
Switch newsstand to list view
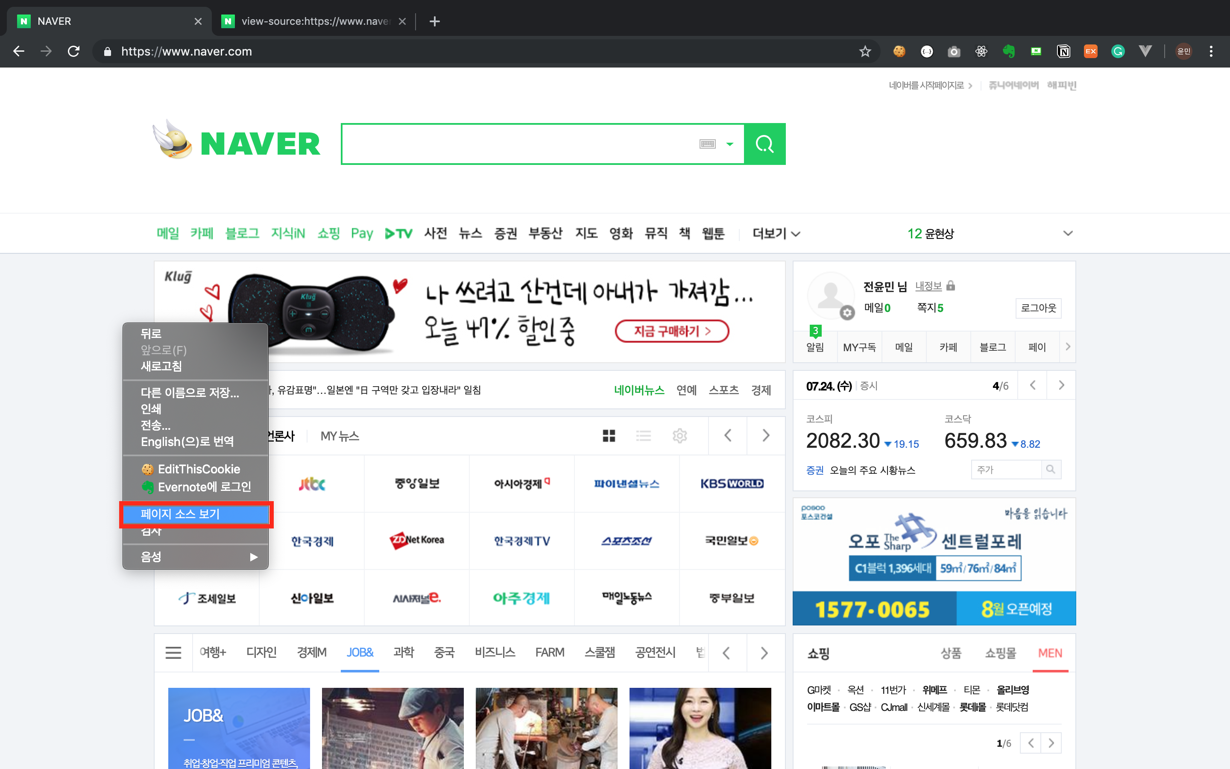click(644, 436)
